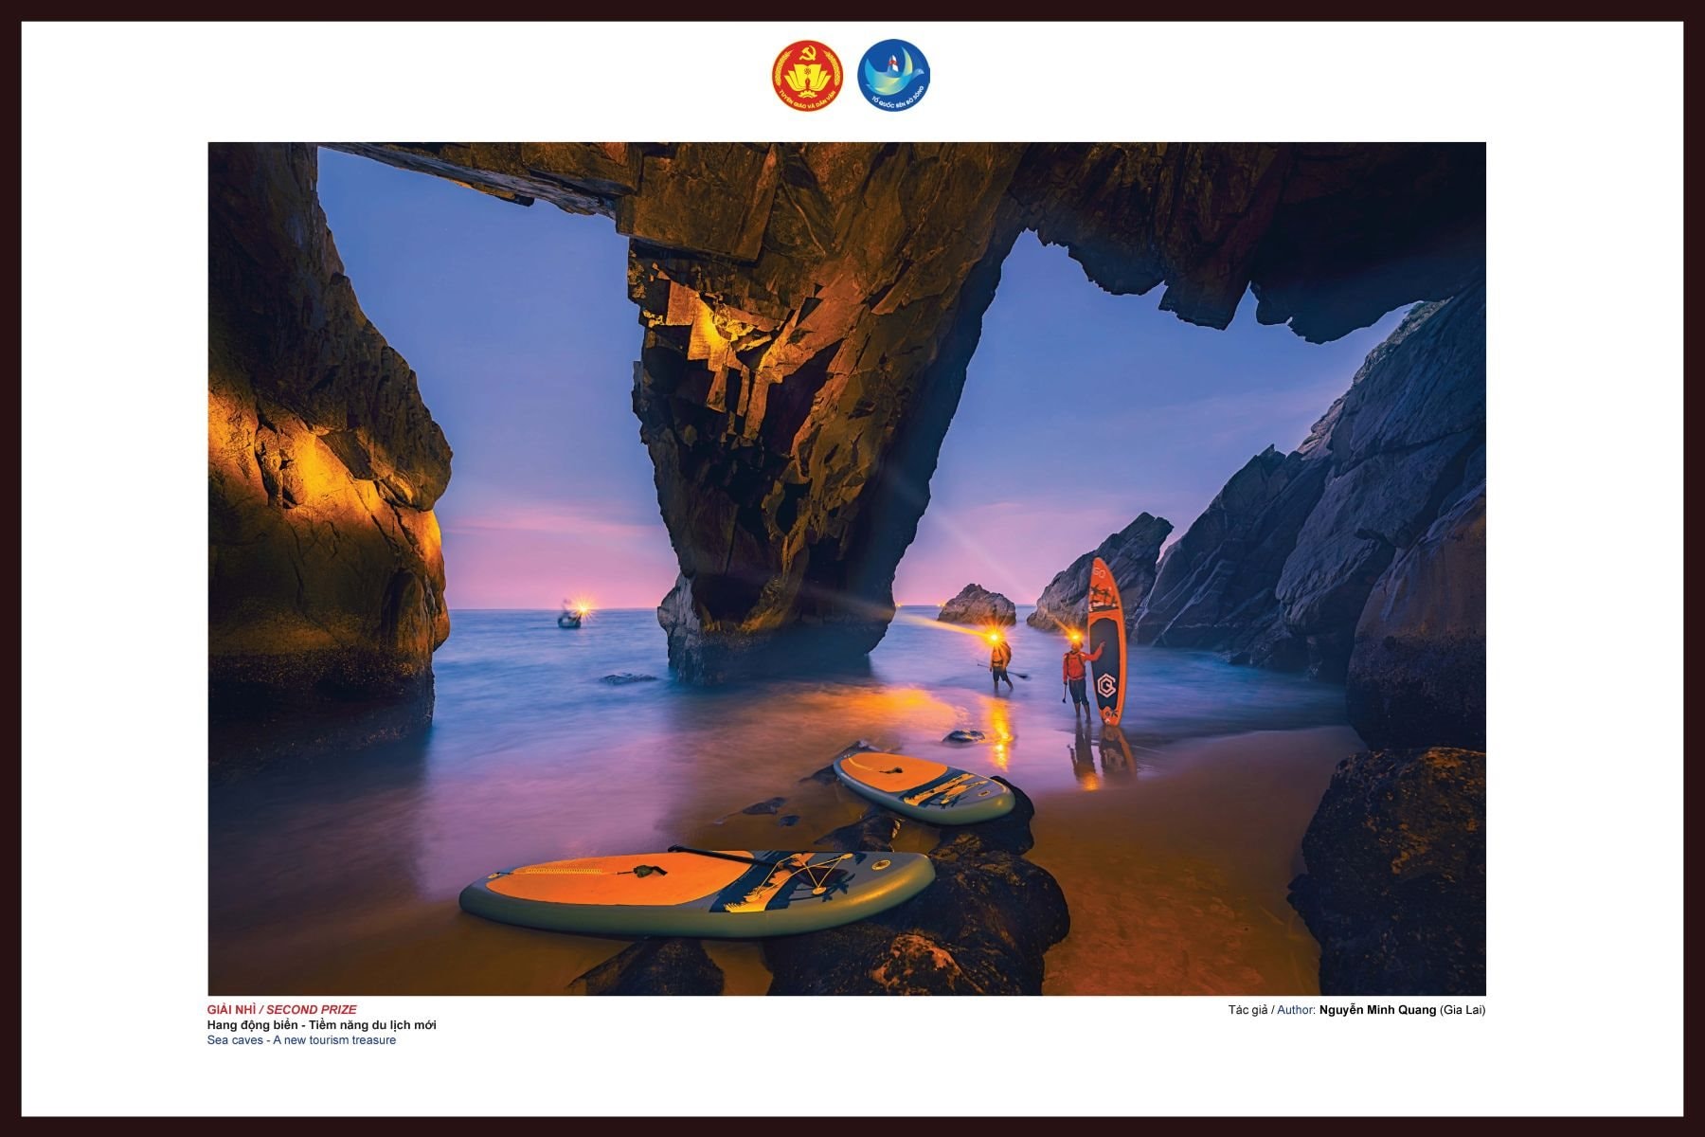The image size is (1705, 1137).
Task: Click the author name 'Nguyễn Minh Quang'
Action: (x=1376, y=1010)
